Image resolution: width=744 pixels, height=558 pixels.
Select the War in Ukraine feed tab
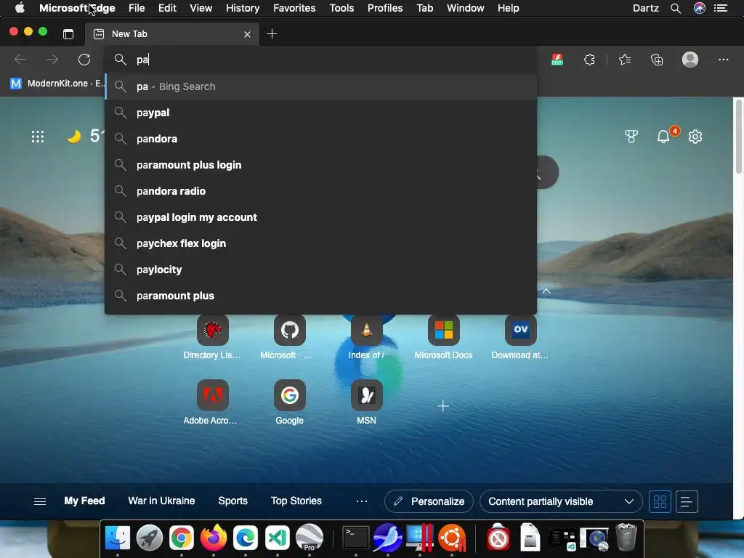click(161, 501)
